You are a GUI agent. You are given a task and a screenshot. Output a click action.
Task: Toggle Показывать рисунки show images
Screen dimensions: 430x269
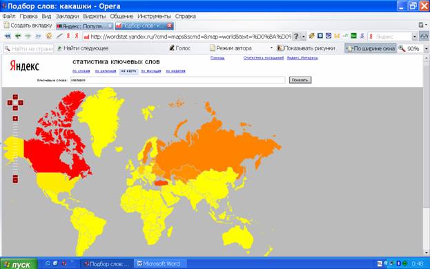pos(306,48)
